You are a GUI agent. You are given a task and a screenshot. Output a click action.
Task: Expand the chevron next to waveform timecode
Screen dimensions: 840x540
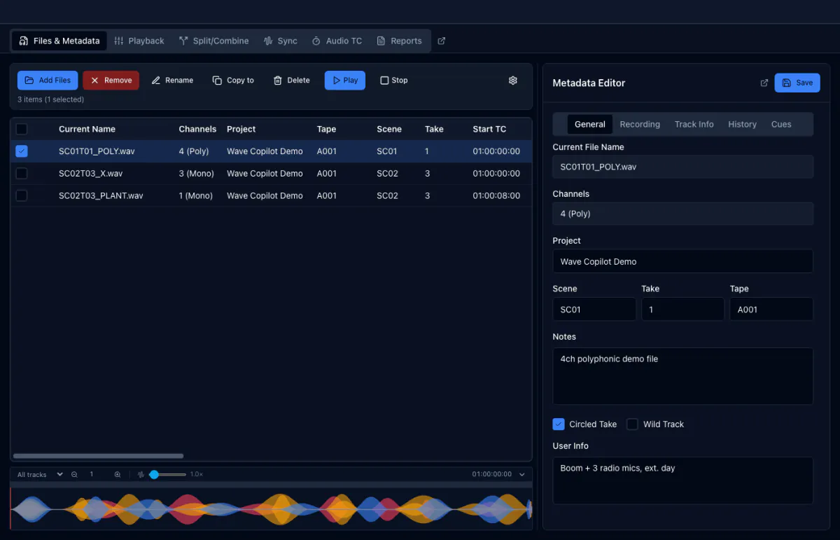point(521,474)
